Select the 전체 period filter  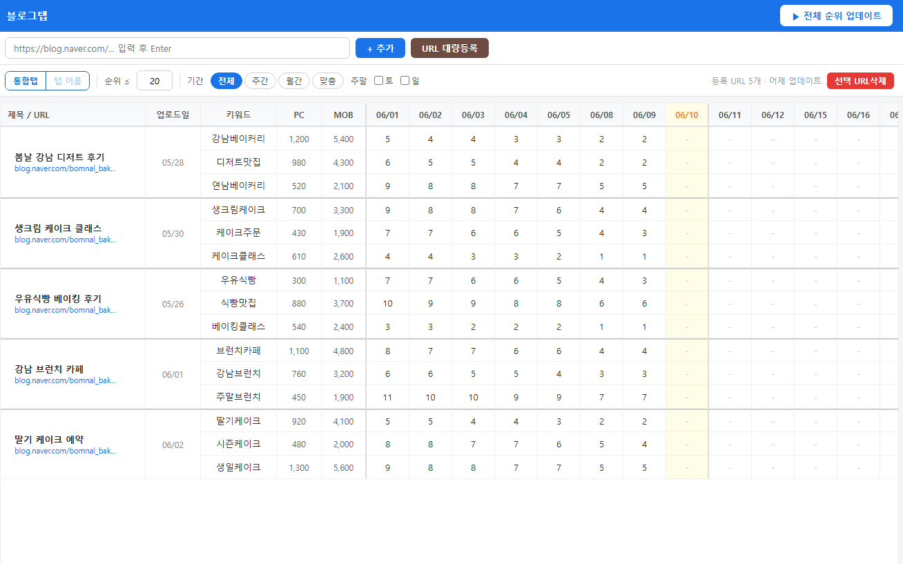[x=226, y=81]
